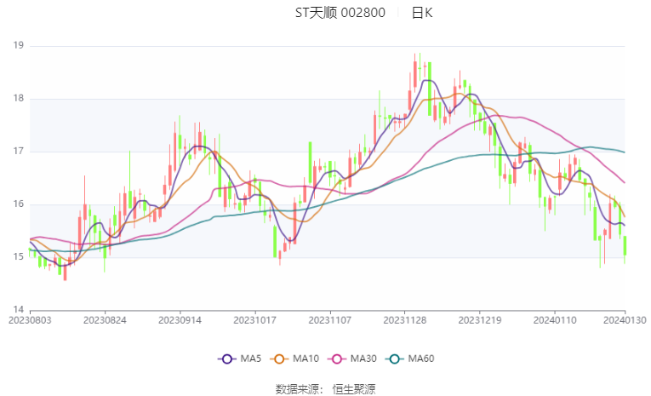Click the y-axis value 18
This screenshot has width=651, height=396.
point(18,99)
